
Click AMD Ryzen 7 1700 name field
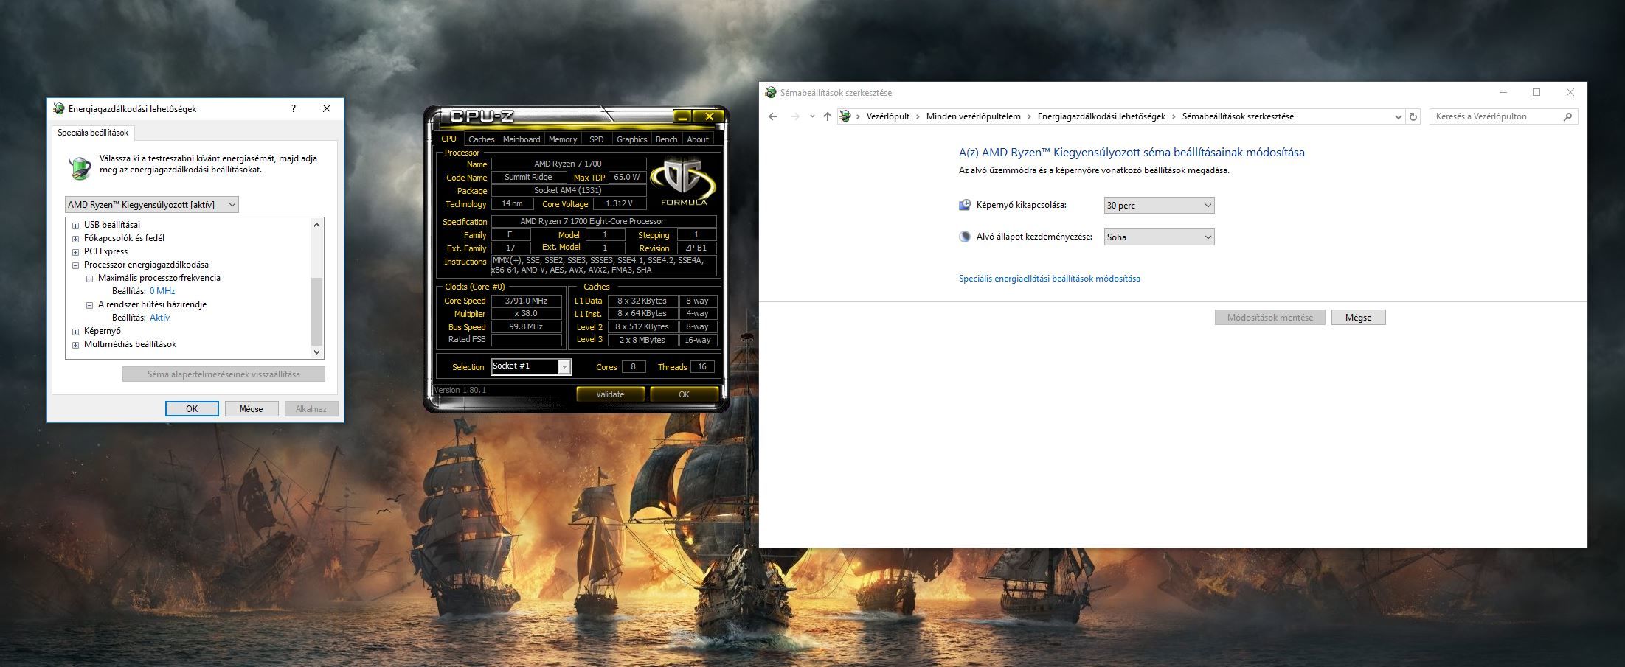click(568, 164)
